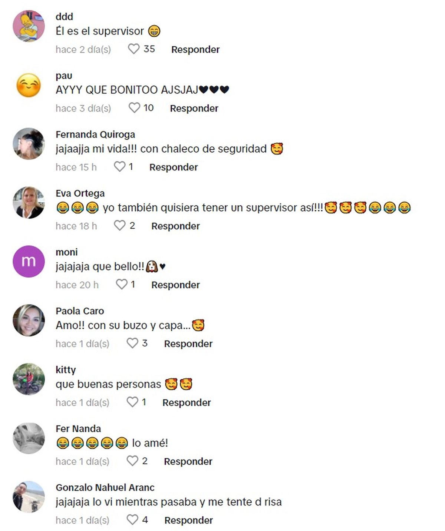The height and width of the screenshot is (531, 445).
Task: Like Gonzalo Nahuel Aranc's comment
Action: click(x=132, y=520)
